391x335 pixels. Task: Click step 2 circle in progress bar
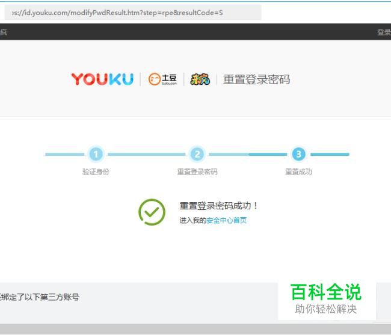[197, 154]
